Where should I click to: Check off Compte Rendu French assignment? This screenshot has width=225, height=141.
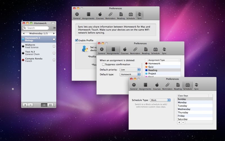coord(54,60)
